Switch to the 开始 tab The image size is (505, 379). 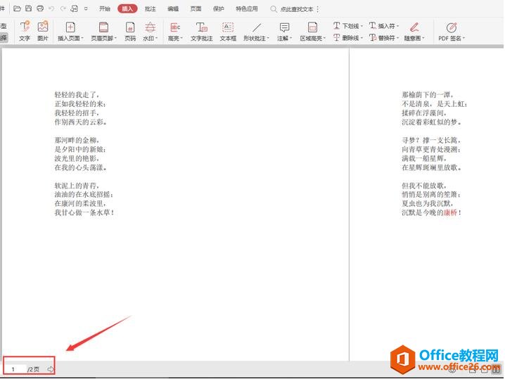point(105,8)
